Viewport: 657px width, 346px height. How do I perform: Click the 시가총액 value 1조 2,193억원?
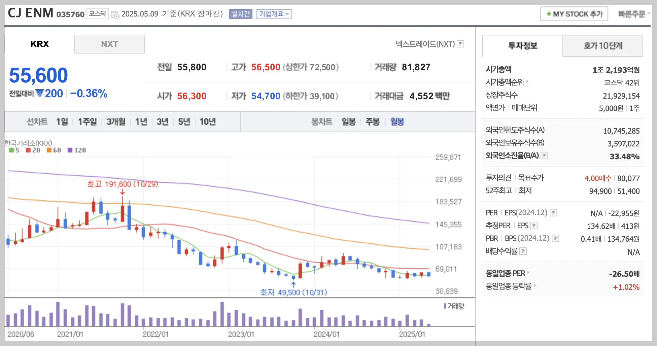tap(616, 70)
